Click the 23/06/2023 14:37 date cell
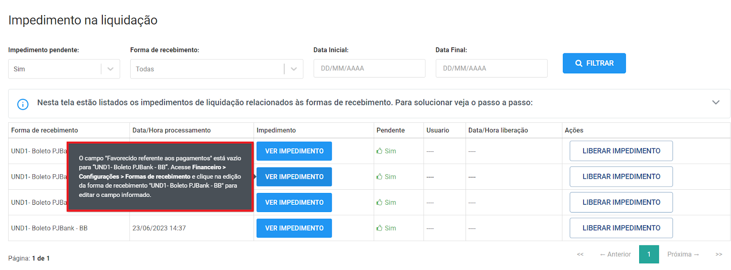731x270 pixels. pos(159,228)
